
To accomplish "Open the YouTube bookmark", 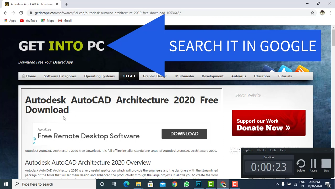I will (29, 20).
